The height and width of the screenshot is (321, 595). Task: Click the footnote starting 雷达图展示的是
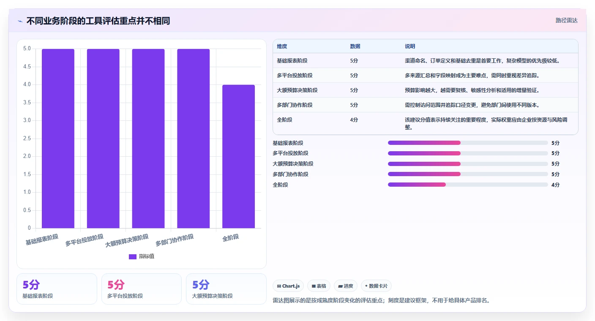click(381, 301)
